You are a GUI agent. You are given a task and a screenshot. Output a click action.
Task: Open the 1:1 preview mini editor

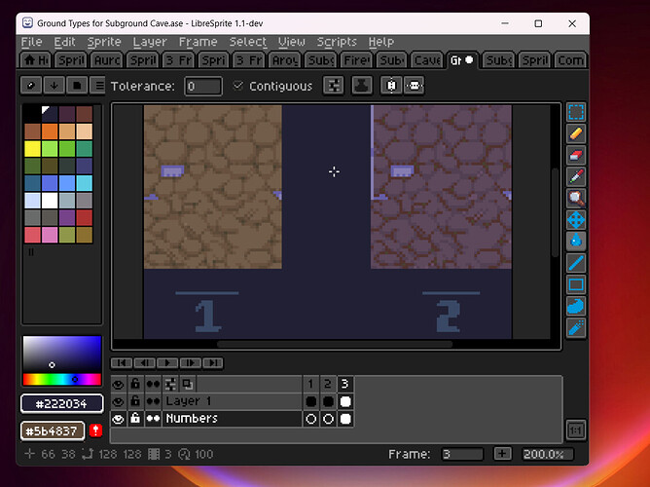pyautogui.click(x=576, y=431)
